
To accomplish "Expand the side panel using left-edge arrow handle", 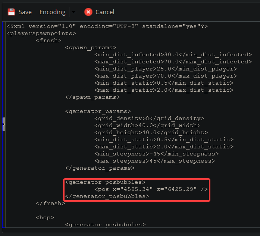I will (3, 124).
